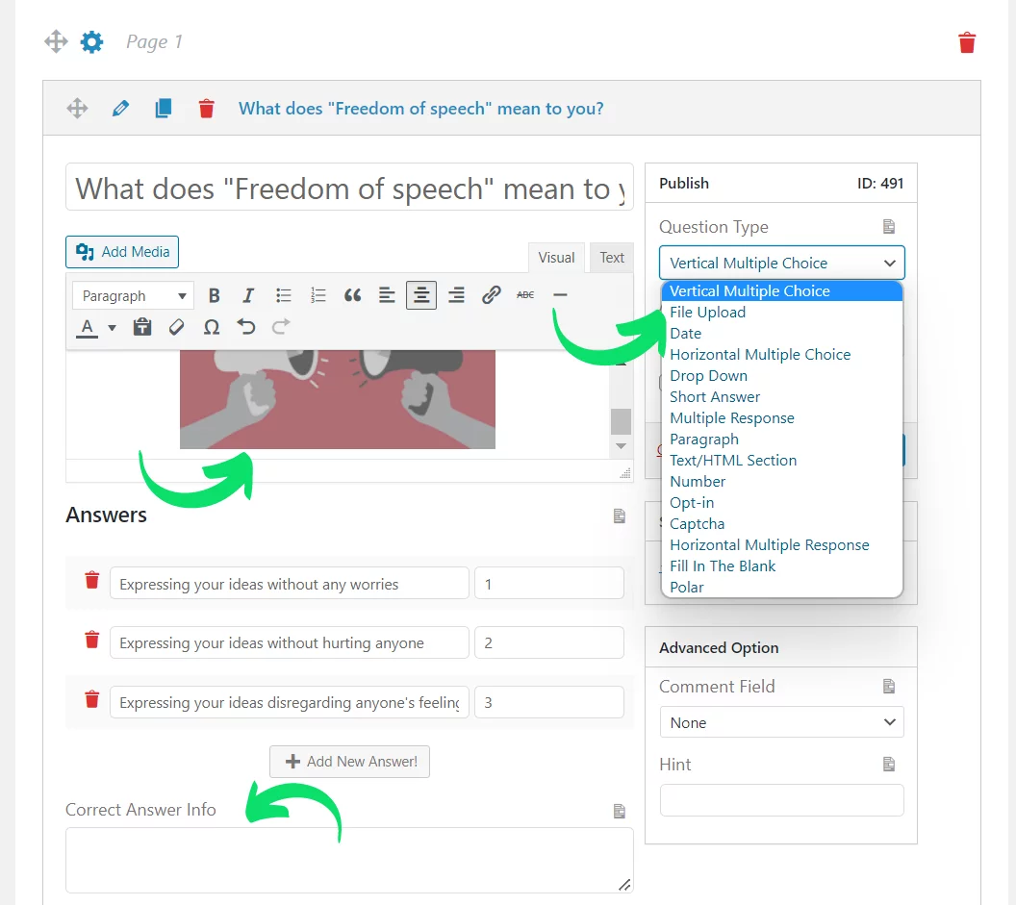Screen dimensions: 1016x905
Task: Open Page 1 settings gear
Action: click(91, 41)
